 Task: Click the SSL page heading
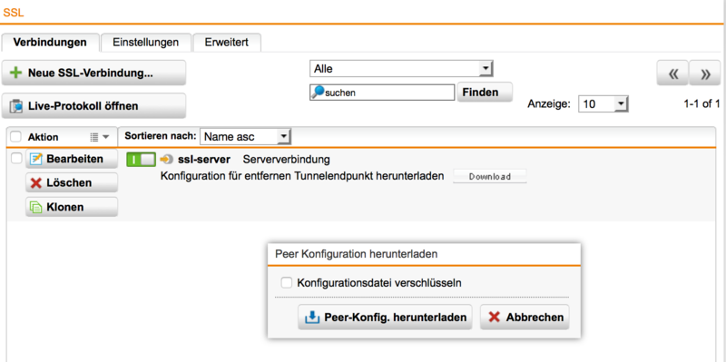pyautogui.click(x=14, y=13)
